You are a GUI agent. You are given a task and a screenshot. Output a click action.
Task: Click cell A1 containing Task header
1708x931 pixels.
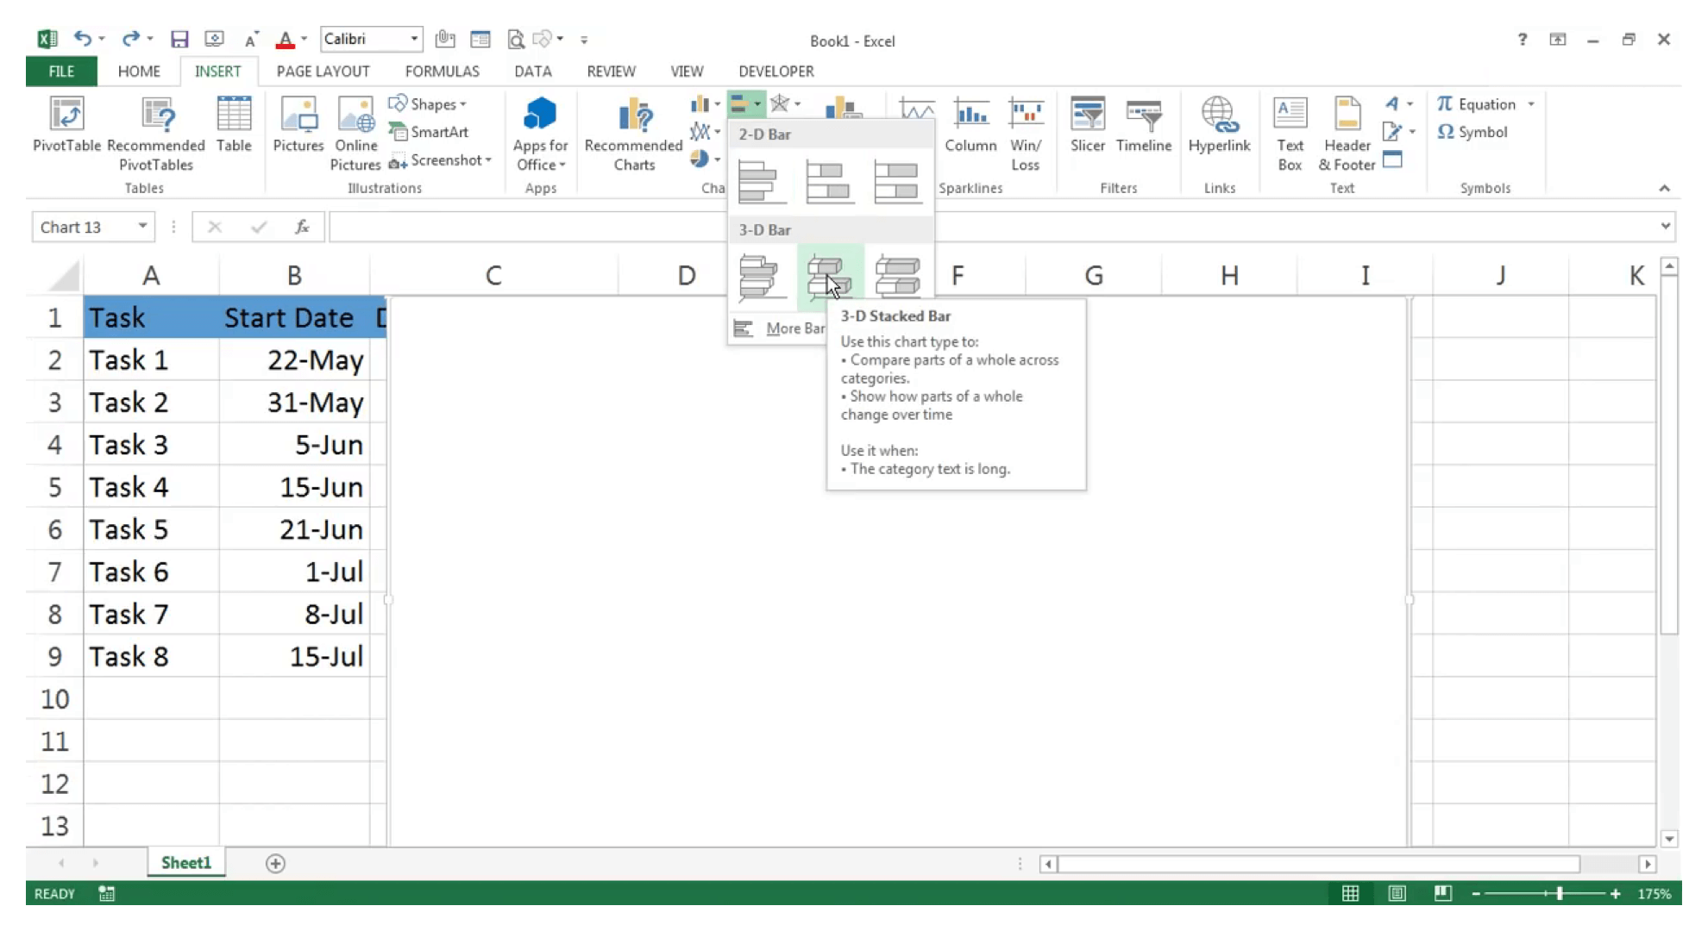pyautogui.click(x=150, y=317)
